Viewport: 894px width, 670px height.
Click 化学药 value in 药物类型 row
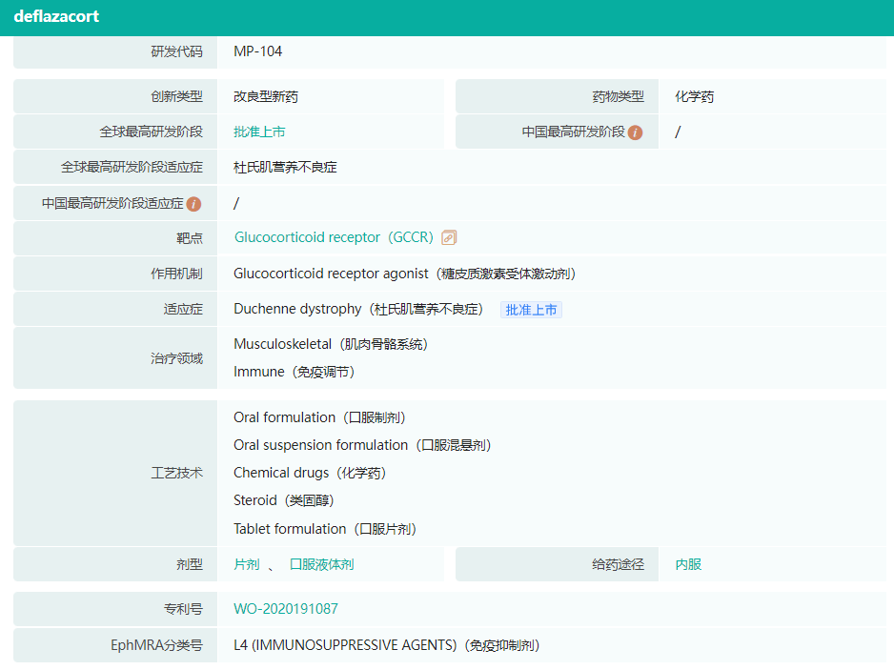click(694, 96)
